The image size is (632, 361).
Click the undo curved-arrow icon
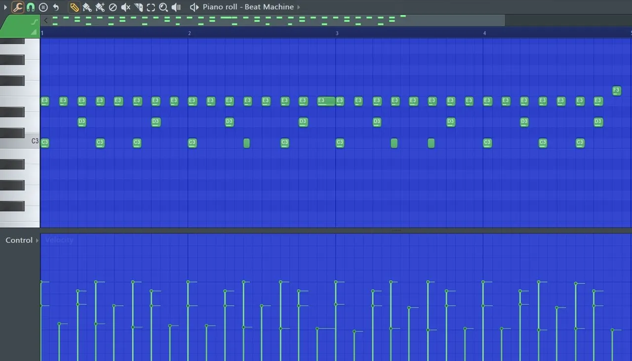[56, 7]
